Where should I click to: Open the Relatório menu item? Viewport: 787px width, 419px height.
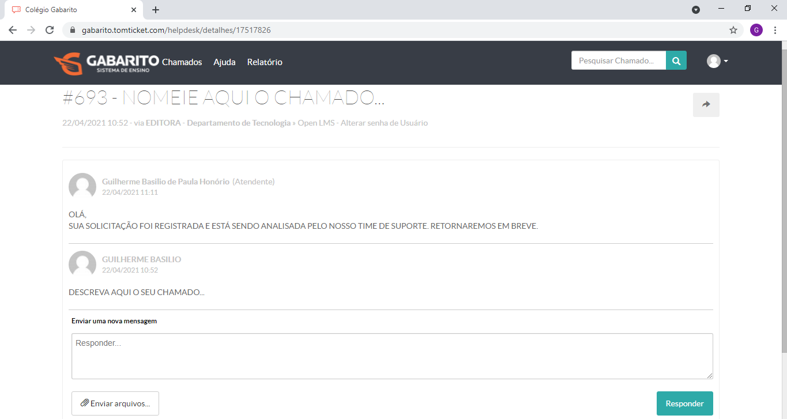[265, 62]
